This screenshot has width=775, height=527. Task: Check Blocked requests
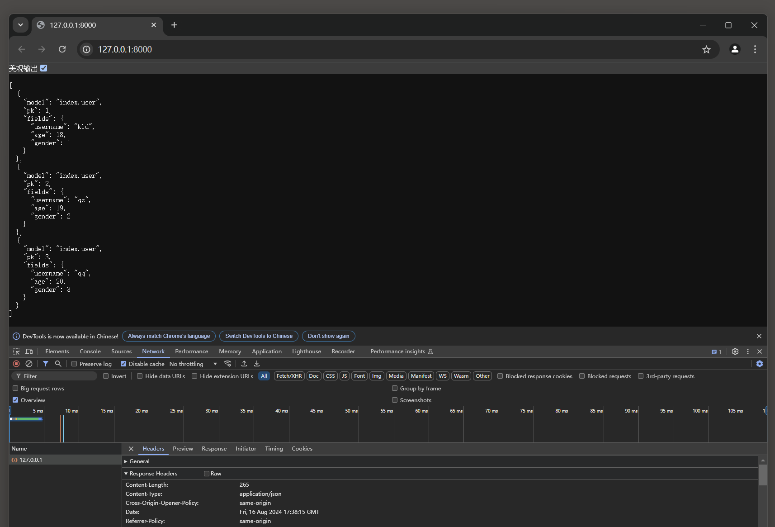tap(582, 376)
